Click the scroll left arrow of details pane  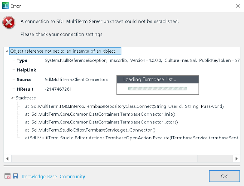8,158
